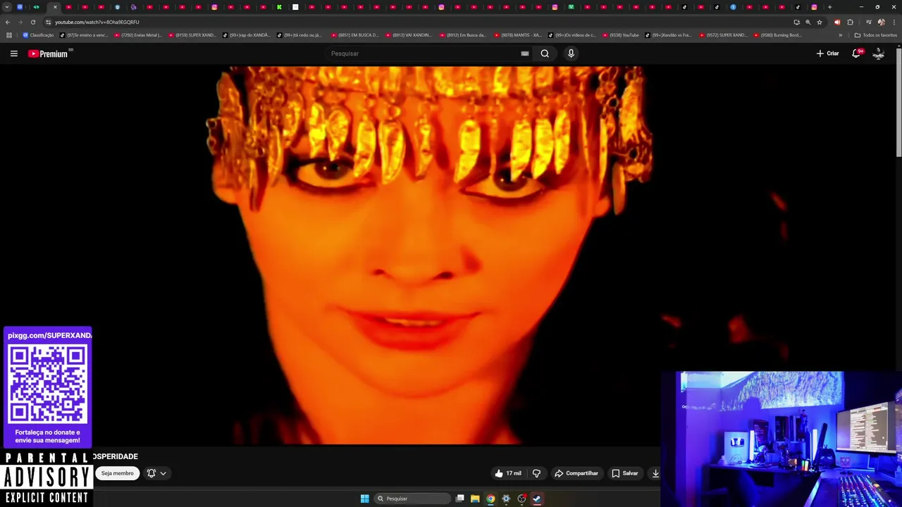The width and height of the screenshot is (902, 507).
Task: Switch to the first tab in strip
Action: [x=20, y=7]
